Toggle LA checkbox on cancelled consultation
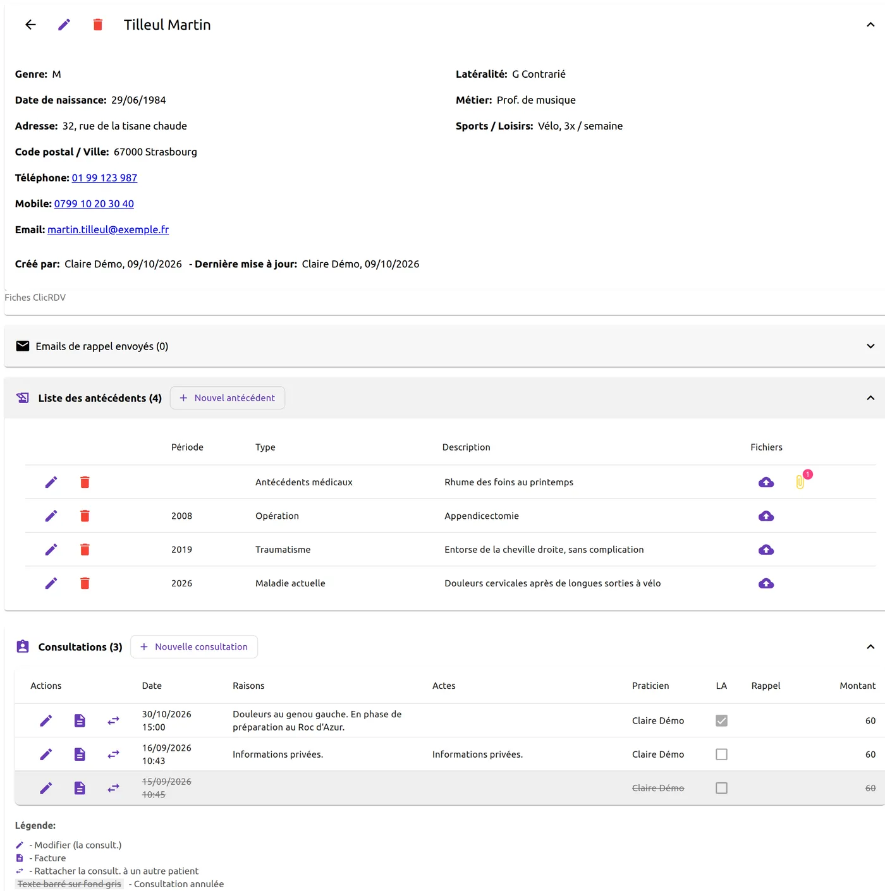 pos(721,788)
